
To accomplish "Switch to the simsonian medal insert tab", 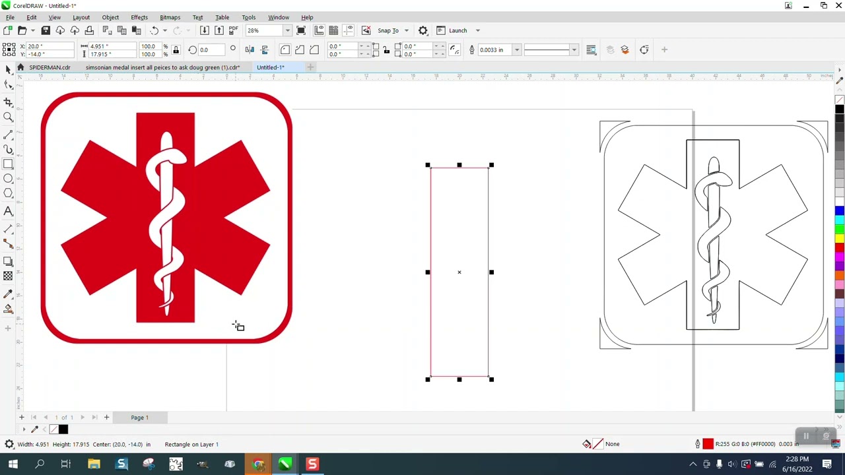I will click(x=162, y=67).
